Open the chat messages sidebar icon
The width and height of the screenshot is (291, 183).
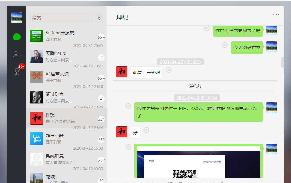[x=17, y=37]
